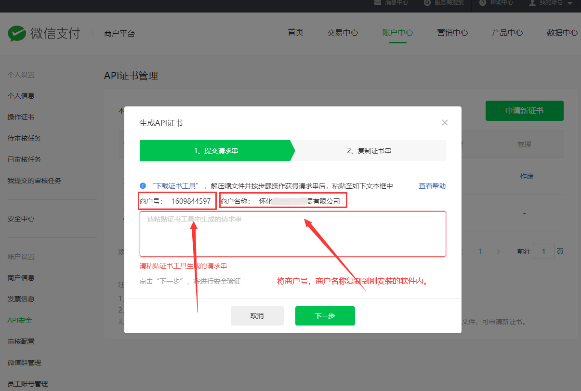Switch to the 账户中心 tab
581x391 pixels.
(397, 33)
